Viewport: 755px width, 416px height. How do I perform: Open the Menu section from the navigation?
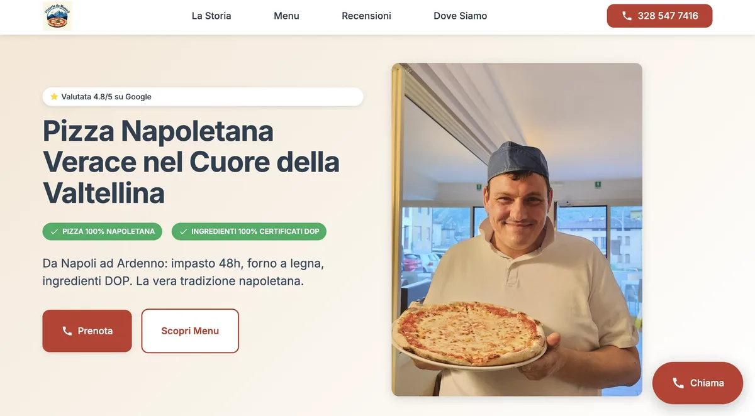pos(286,15)
